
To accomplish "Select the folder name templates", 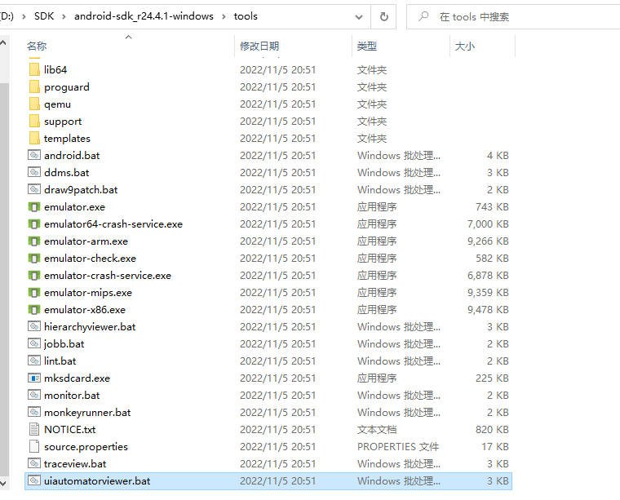I will click(67, 139).
